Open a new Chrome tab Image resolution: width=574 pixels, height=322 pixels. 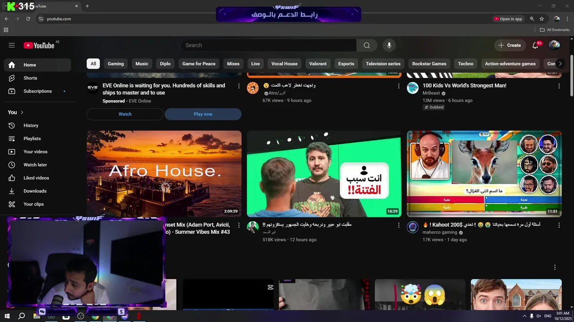pos(87,6)
